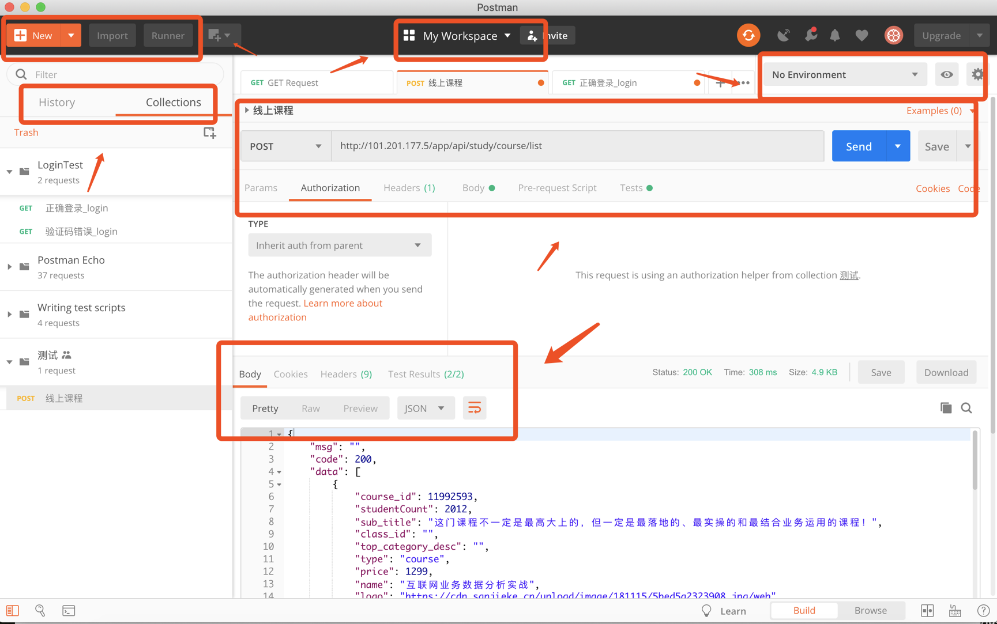Toggle the sidebar icon in status bar
The image size is (997, 624).
tap(13, 611)
